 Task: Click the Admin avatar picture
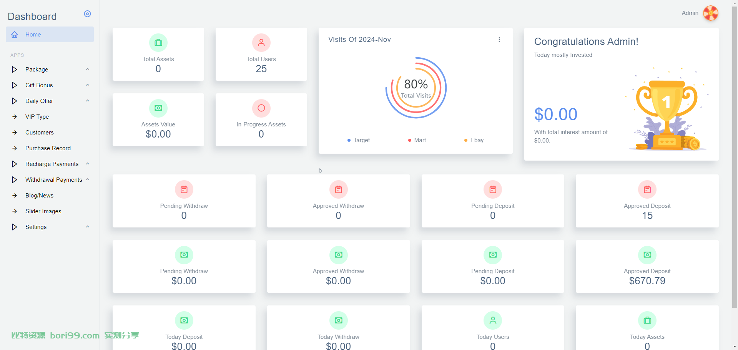[711, 13]
